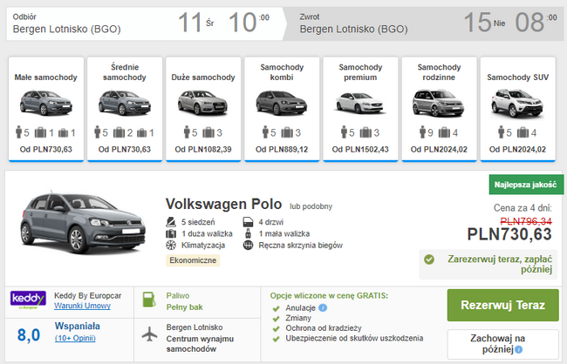Click the info icon next to Anulacje
This screenshot has height=364, width=567.
(323, 307)
